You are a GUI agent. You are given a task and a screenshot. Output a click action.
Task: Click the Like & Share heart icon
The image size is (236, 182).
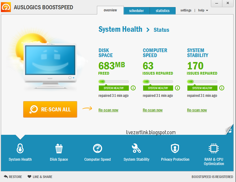tap(29, 177)
